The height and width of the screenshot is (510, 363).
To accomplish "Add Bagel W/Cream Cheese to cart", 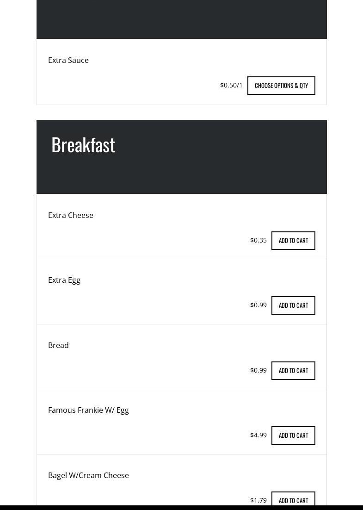I will tap(293, 500).
